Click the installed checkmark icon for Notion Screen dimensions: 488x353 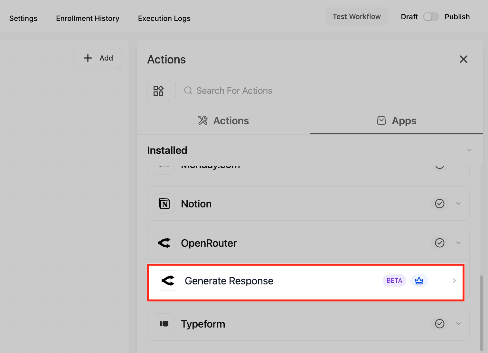pos(440,204)
